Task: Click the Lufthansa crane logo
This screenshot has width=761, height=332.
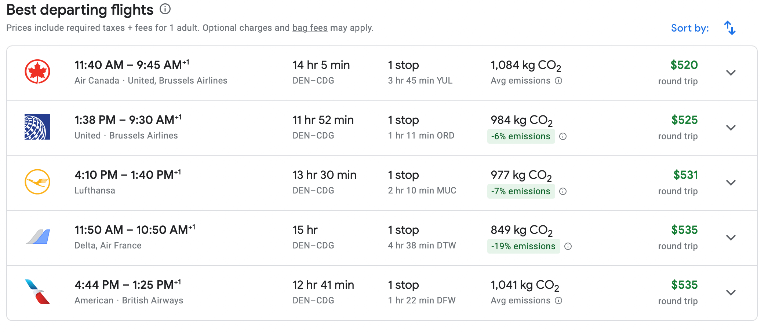Action: tap(37, 182)
